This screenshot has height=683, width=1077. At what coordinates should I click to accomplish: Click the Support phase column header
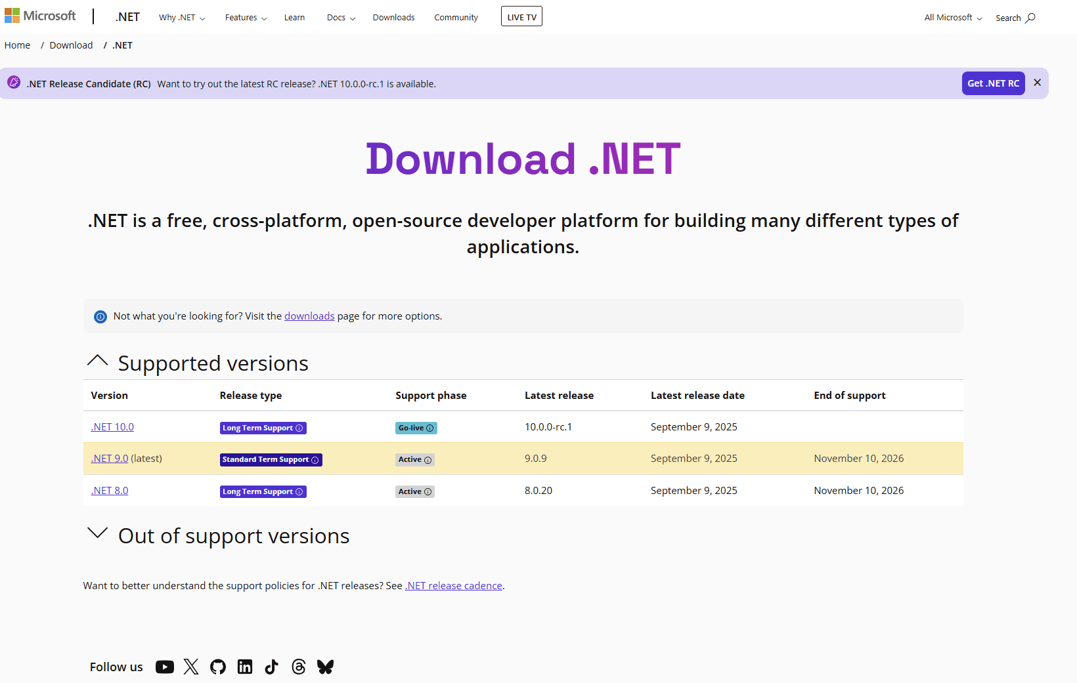click(x=431, y=396)
